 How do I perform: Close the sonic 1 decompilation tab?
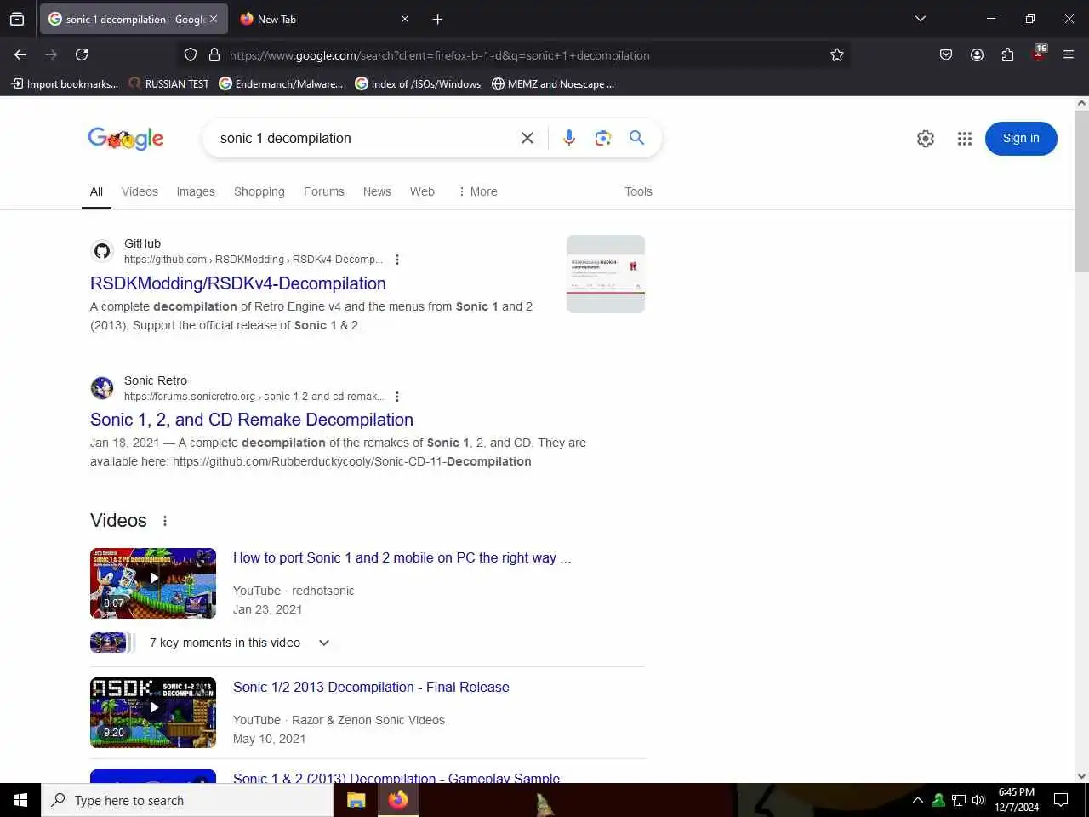(214, 19)
